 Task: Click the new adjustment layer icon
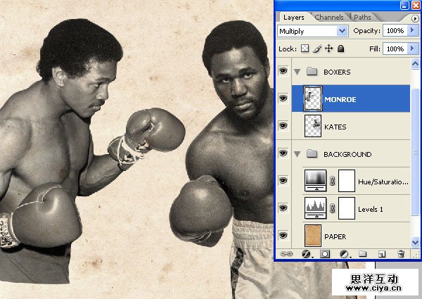pyautogui.click(x=344, y=253)
